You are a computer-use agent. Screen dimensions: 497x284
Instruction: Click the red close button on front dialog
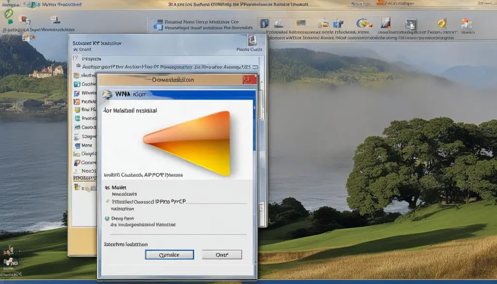[249, 80]
